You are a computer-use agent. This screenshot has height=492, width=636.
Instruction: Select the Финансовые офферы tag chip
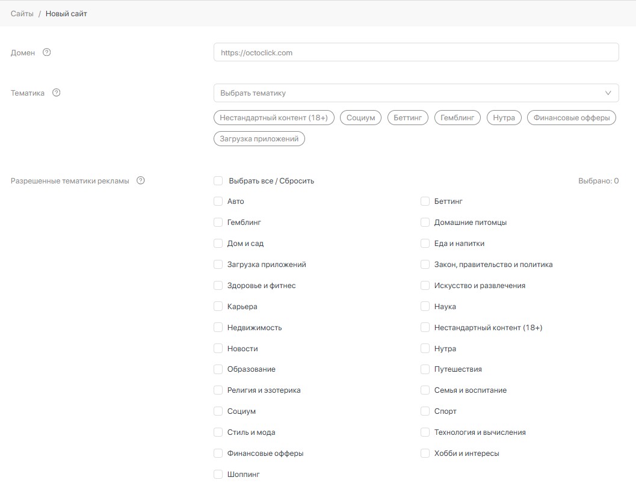pos(572,118)
